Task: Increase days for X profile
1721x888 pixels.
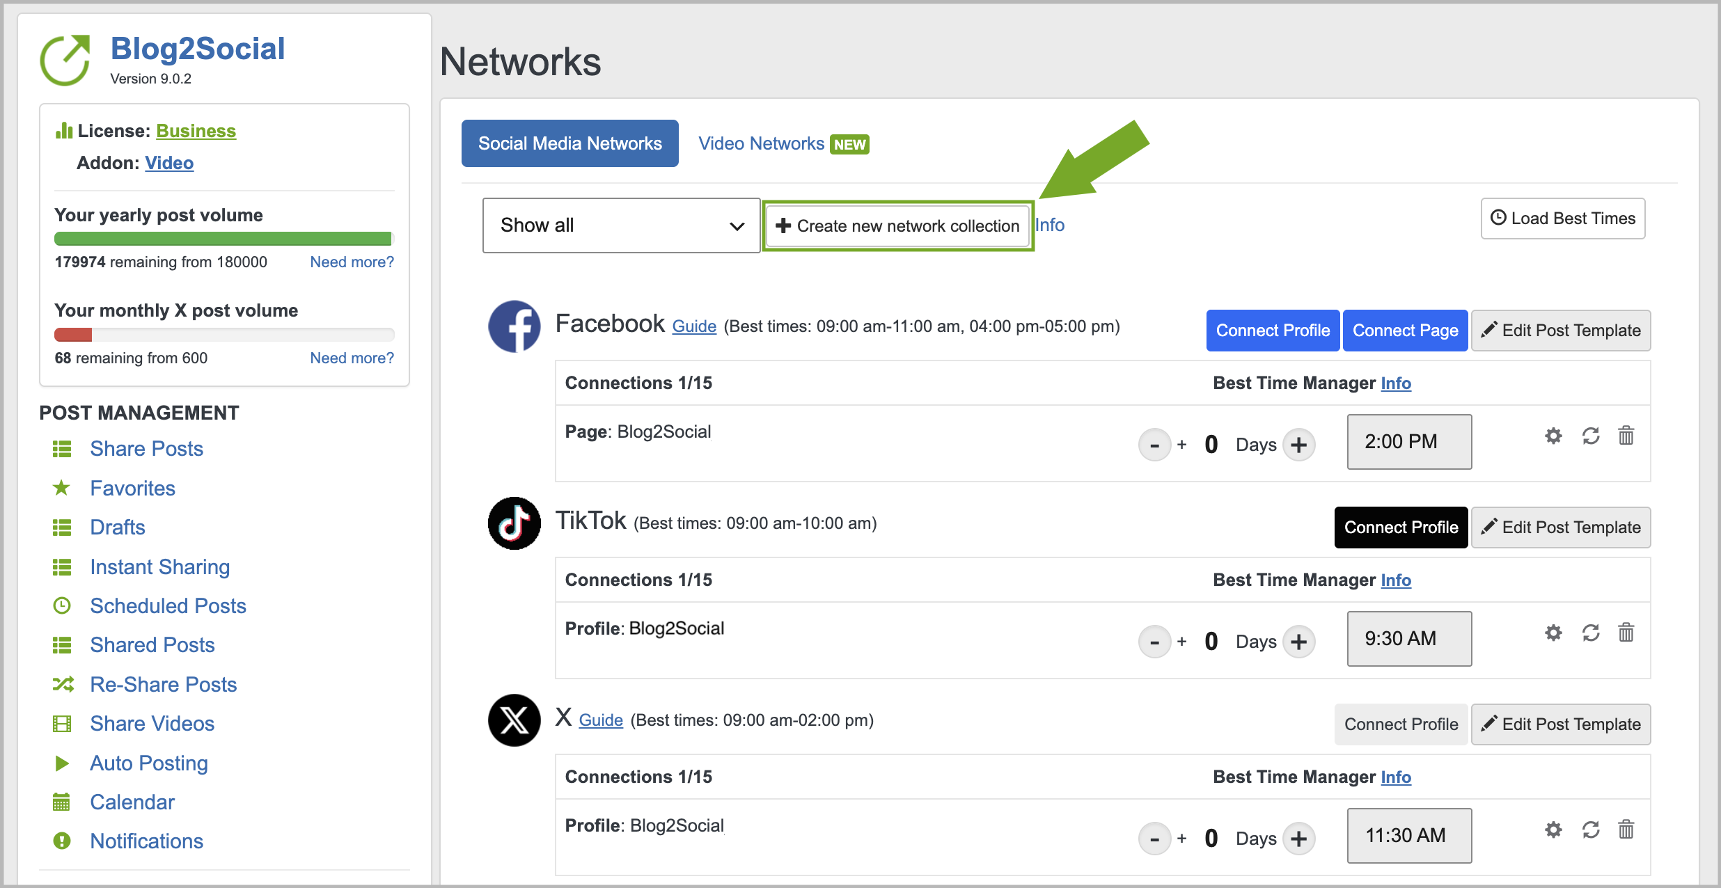Action: (1298, 839)
